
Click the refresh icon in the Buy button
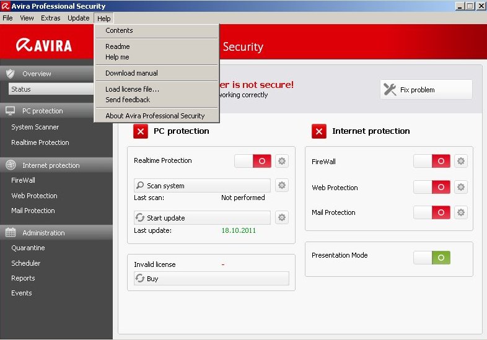pos(140,278)
